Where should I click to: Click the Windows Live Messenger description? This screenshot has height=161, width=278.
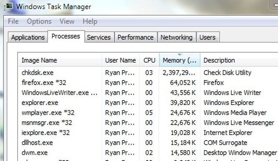pyautogui.click(x=239, y=123)
